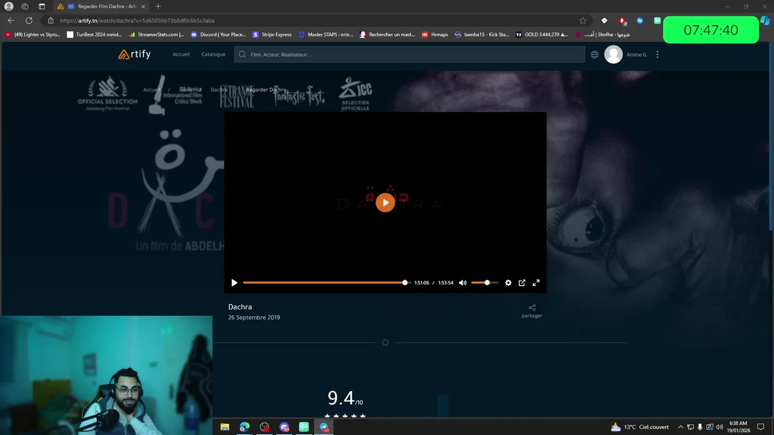The image size is (774, 435).
Task: Click the play icon in player controls
Action: (x=235, y=283)
